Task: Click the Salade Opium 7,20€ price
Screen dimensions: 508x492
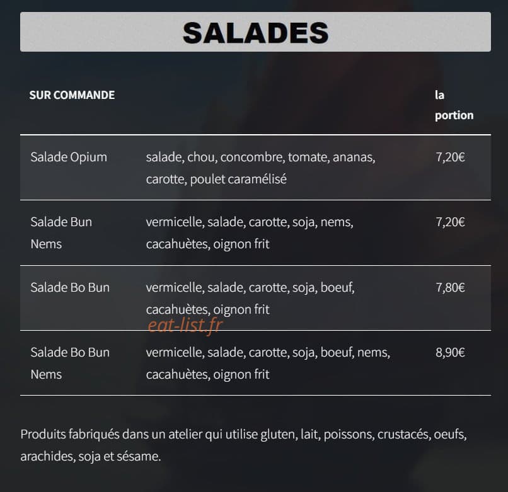Action: pyautogui.click(x=450, y=157)
